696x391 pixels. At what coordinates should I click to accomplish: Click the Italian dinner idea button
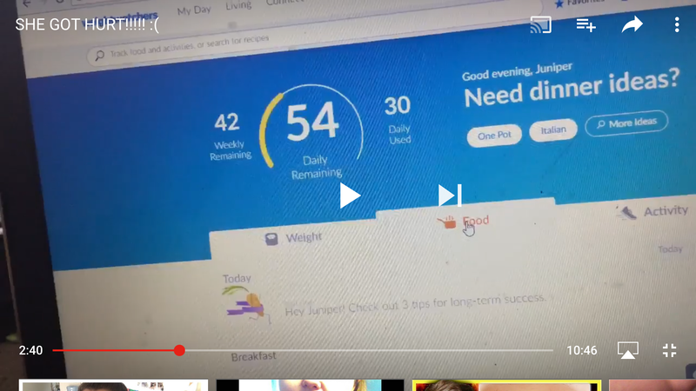point(553,130)
